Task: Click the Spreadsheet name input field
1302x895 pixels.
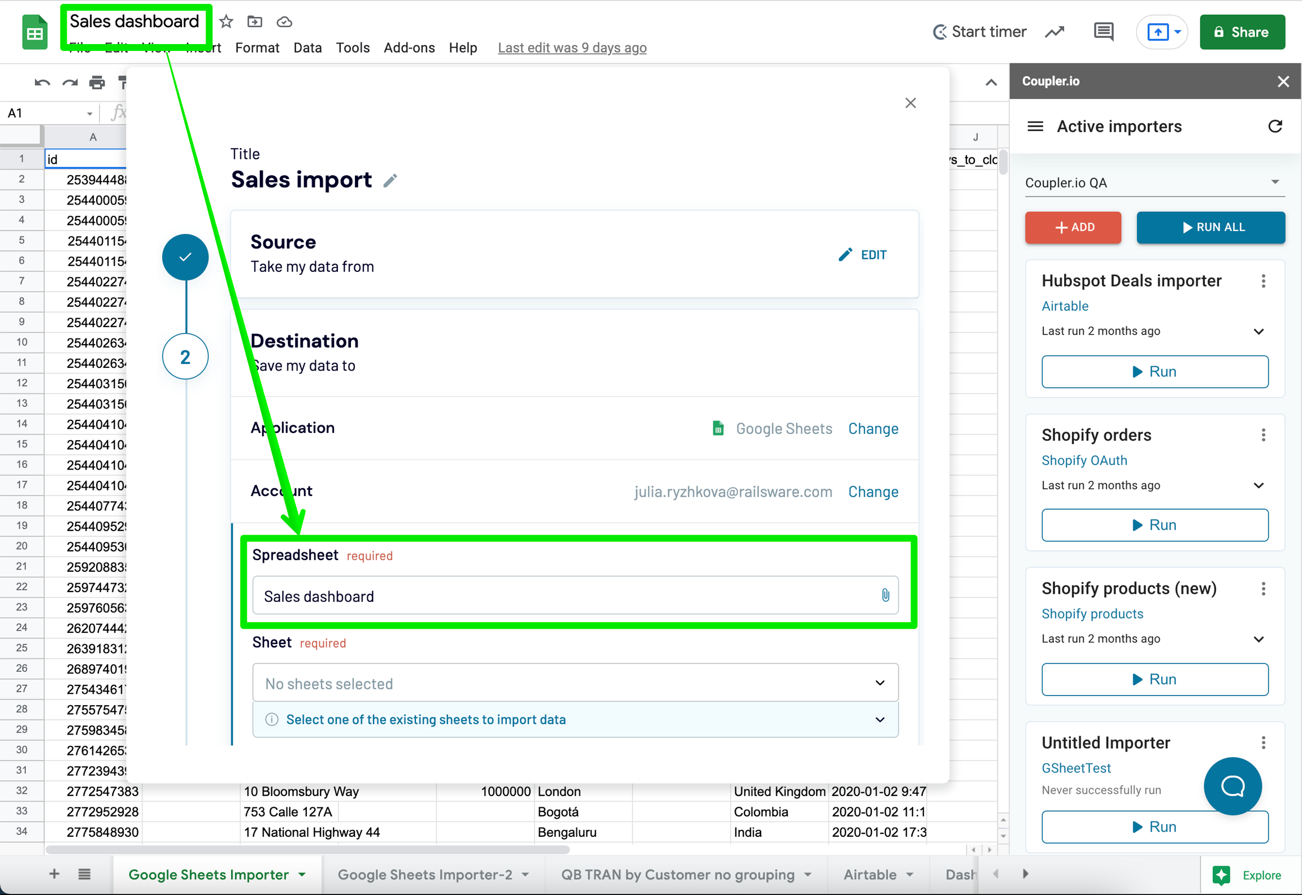Action: pos(565,596)
